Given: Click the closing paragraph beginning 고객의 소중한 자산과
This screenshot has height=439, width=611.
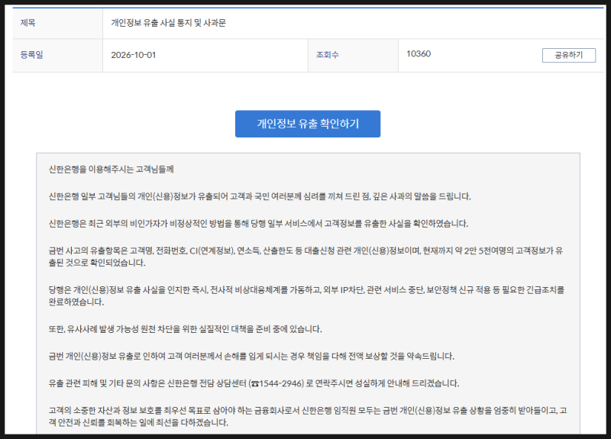Looking at the screenshot, I should (308, 416).
